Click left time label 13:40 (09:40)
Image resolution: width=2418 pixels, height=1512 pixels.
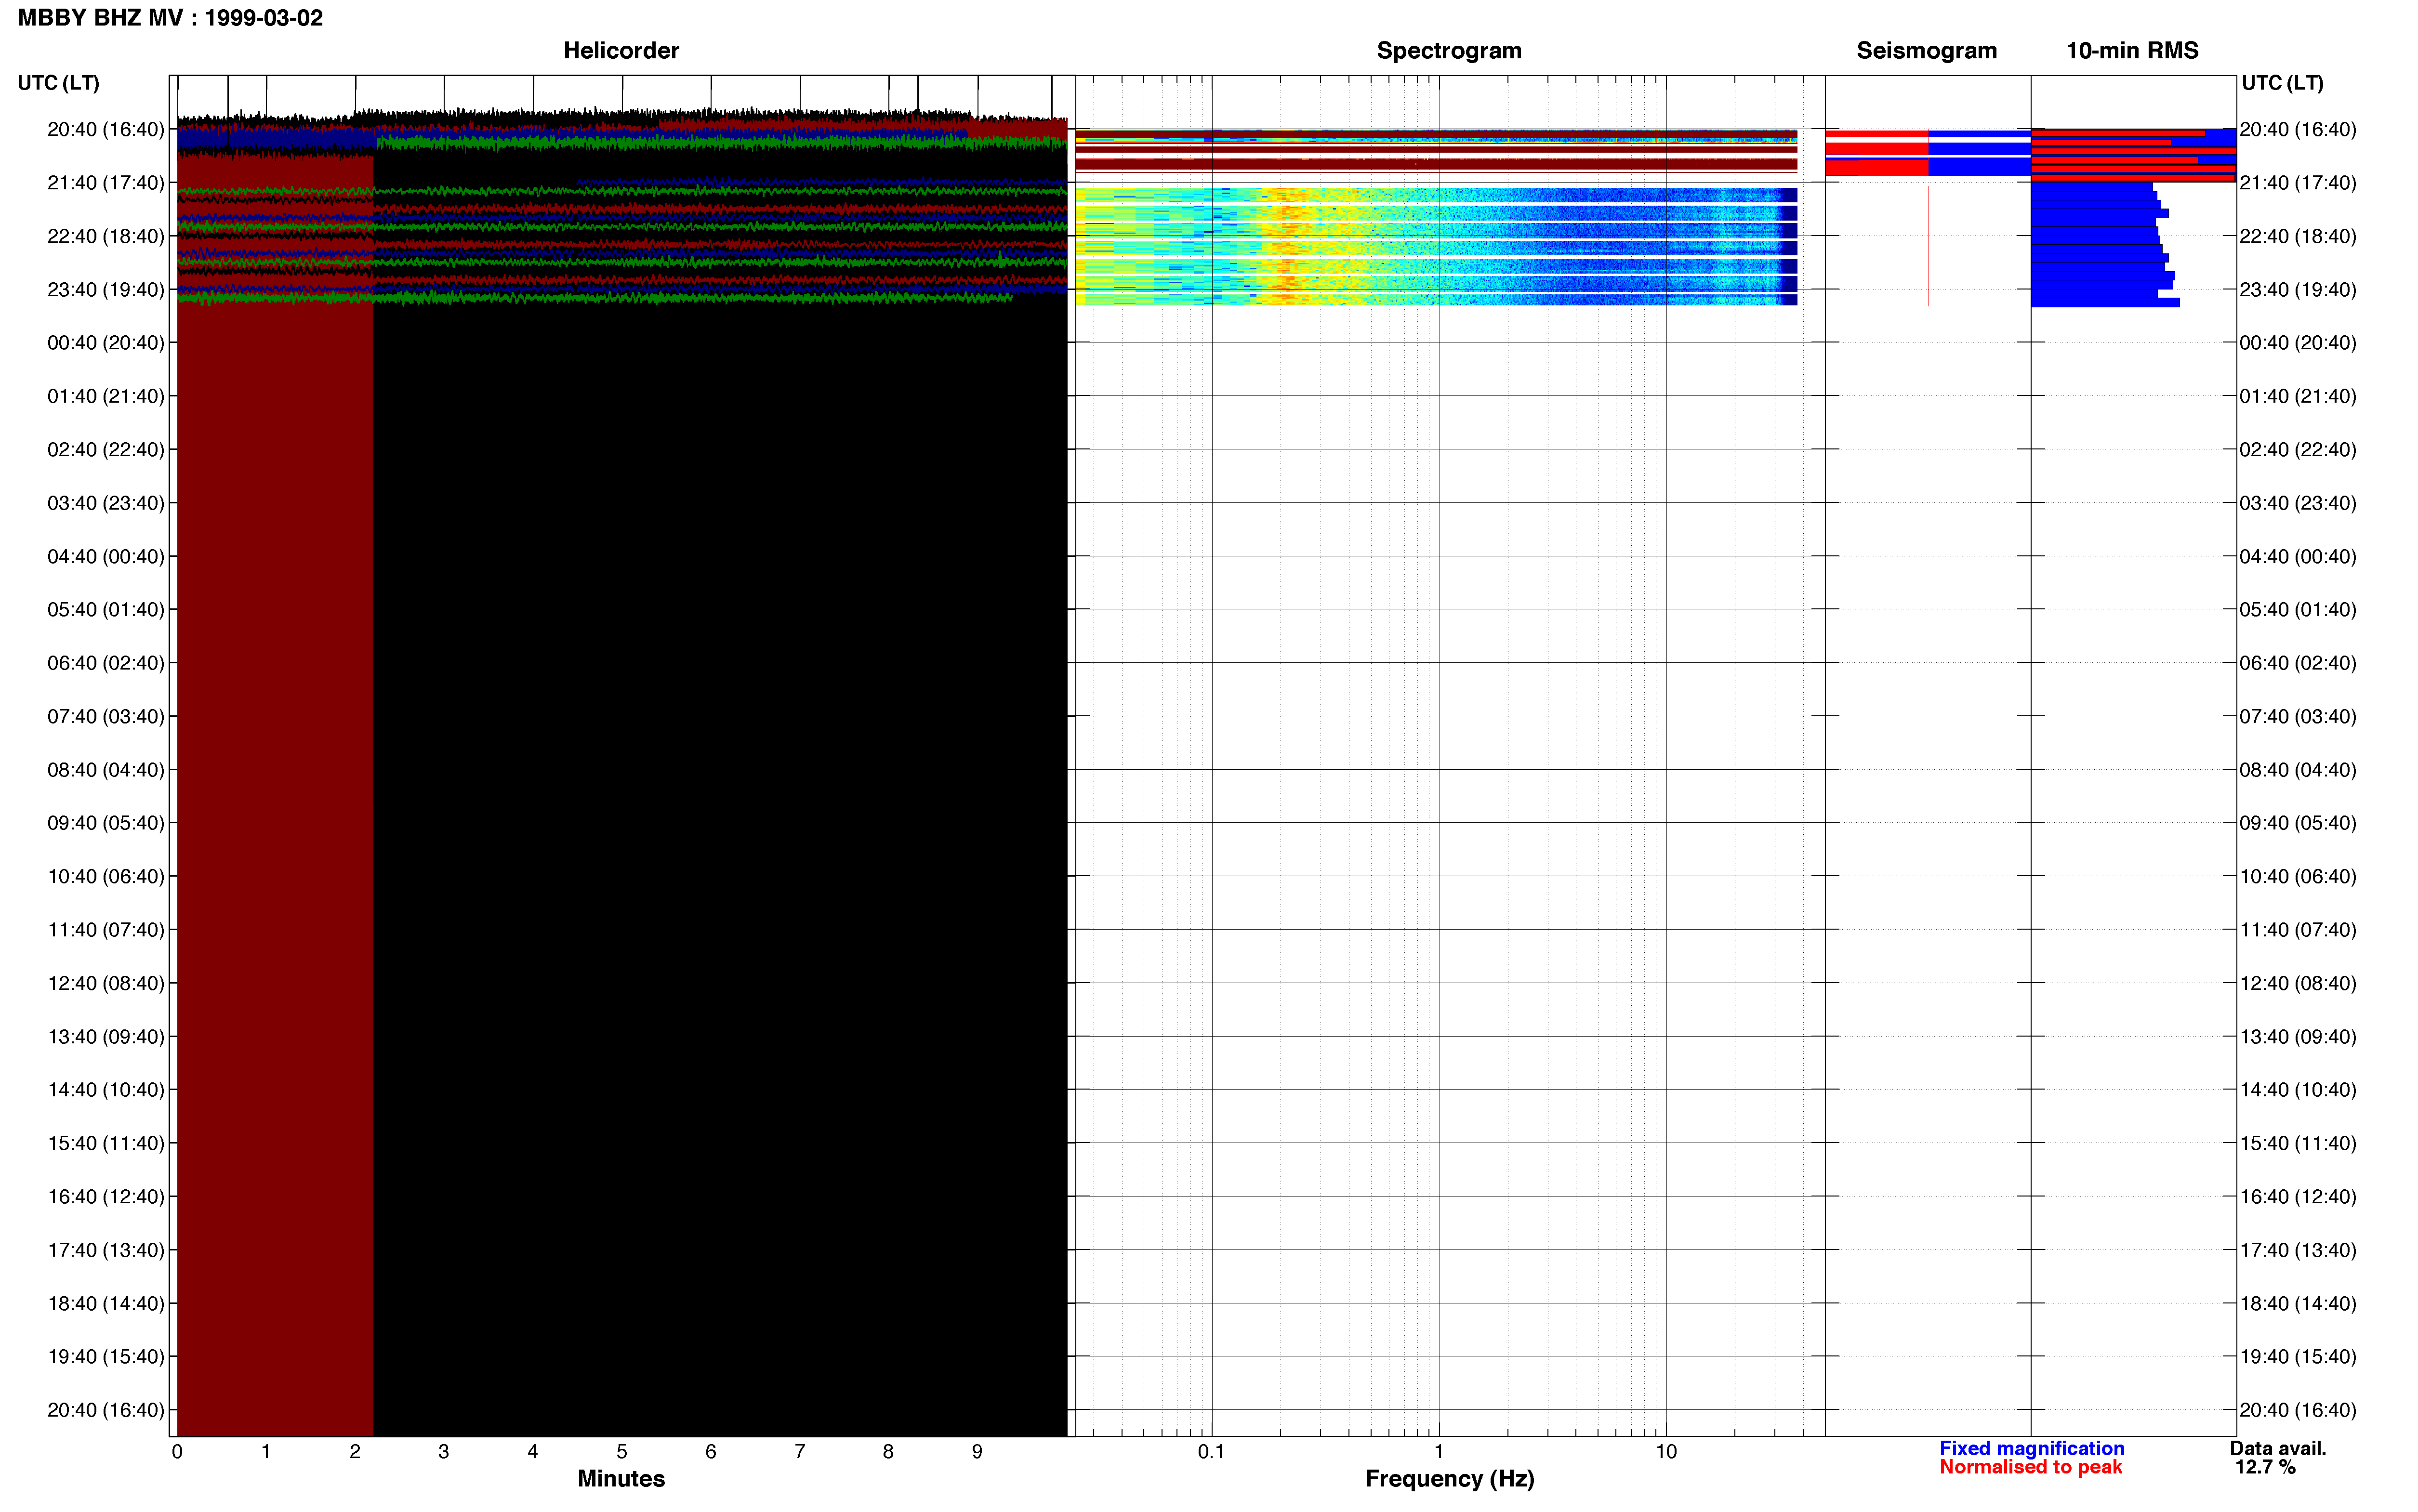point(105,1036)
